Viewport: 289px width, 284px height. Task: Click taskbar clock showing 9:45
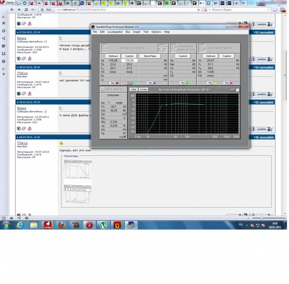pyautogui.click(x=275, y=225)
